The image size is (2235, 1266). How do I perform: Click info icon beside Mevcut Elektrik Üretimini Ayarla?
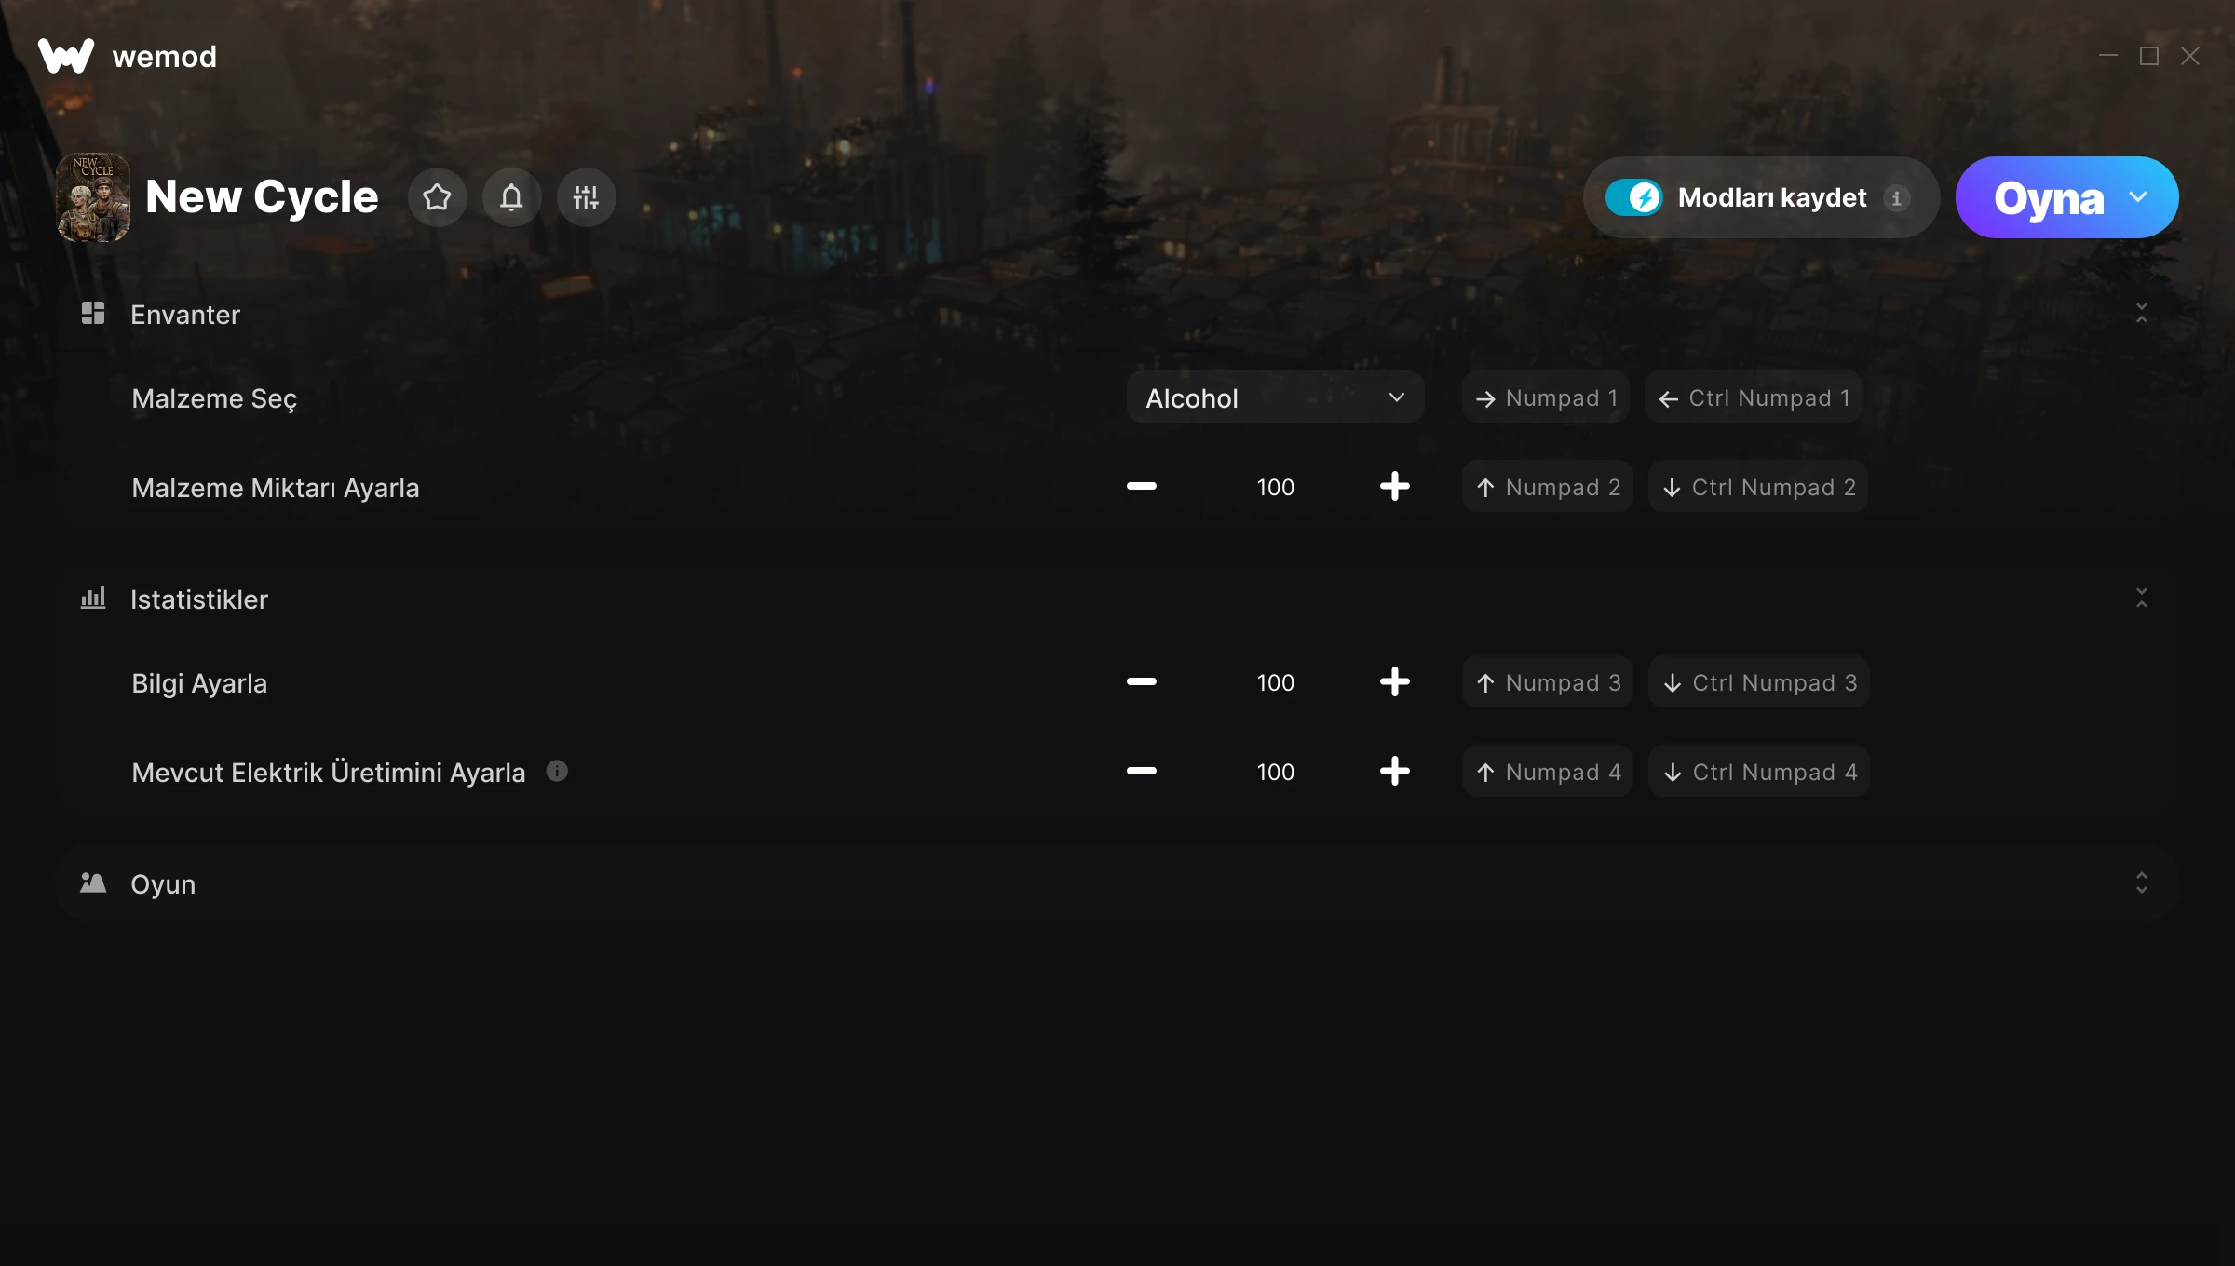557,771
